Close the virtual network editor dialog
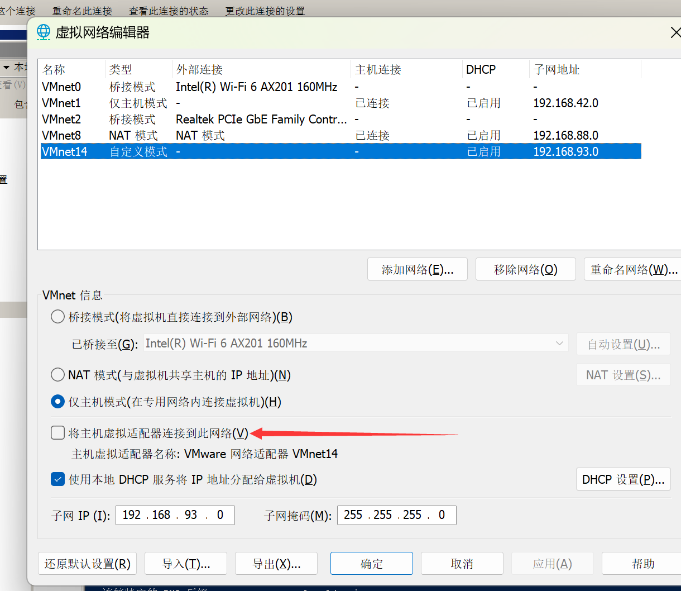This screenshot has height=591, width=681. 674,33
